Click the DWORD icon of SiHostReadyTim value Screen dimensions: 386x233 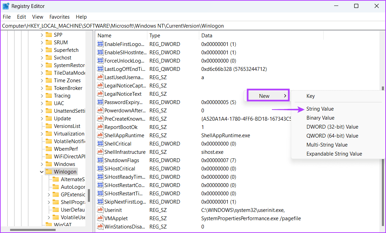click(x=100, y=177)
